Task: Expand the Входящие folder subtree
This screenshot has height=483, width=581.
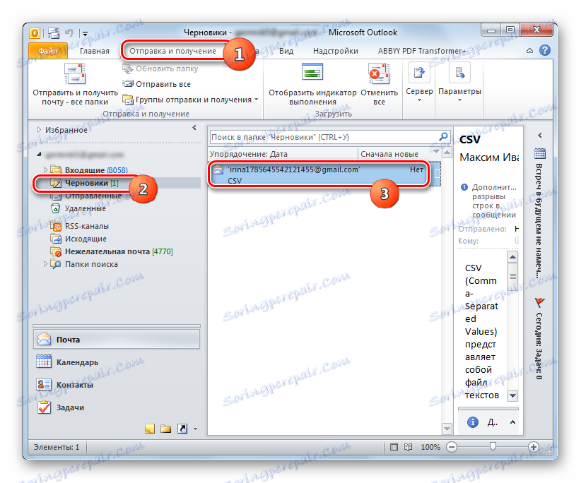Action: (x=45, y=170)
